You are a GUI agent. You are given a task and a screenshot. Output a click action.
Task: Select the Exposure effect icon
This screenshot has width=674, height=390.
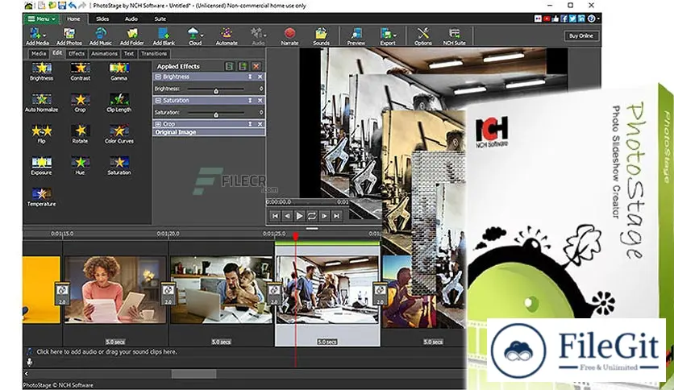42,162
